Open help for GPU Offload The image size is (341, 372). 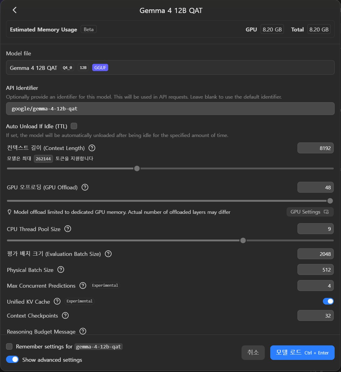[85, 187]
